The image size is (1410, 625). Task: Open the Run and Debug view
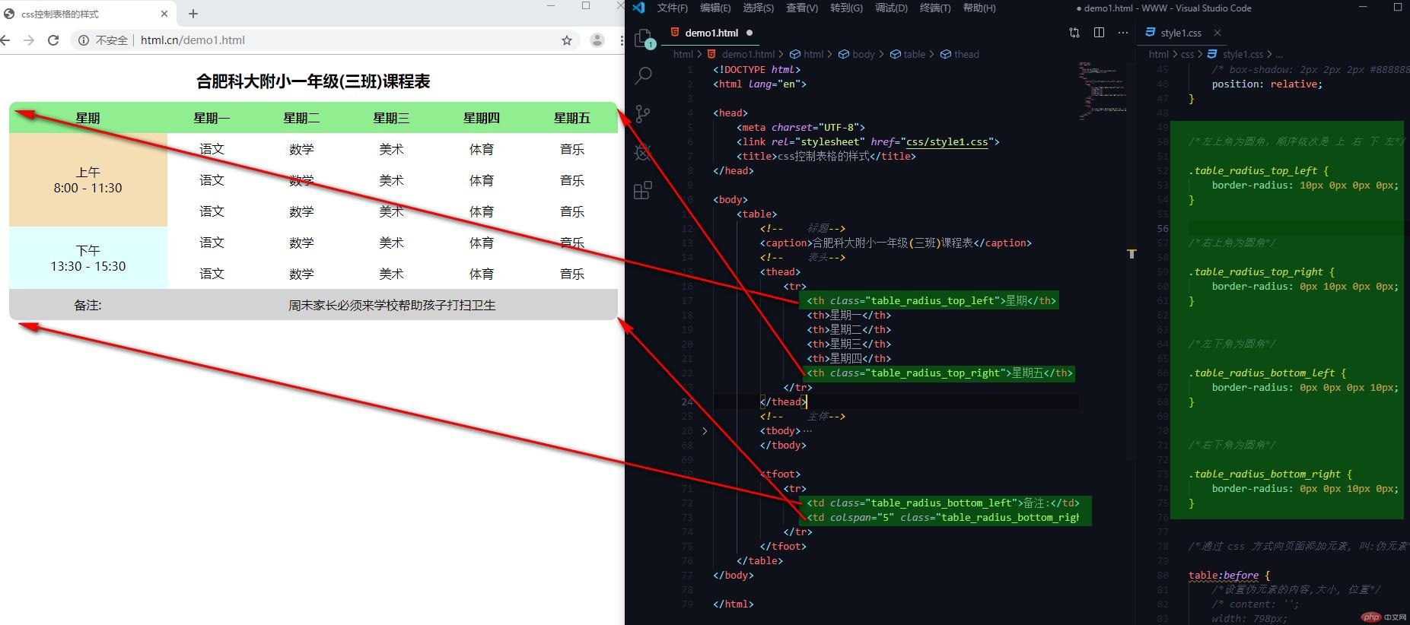click(x=643, y=152)
